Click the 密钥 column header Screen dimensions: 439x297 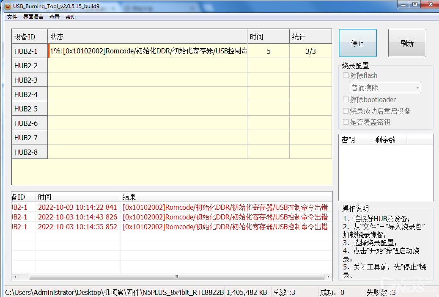pyautogui.click(x=356, y=140)
